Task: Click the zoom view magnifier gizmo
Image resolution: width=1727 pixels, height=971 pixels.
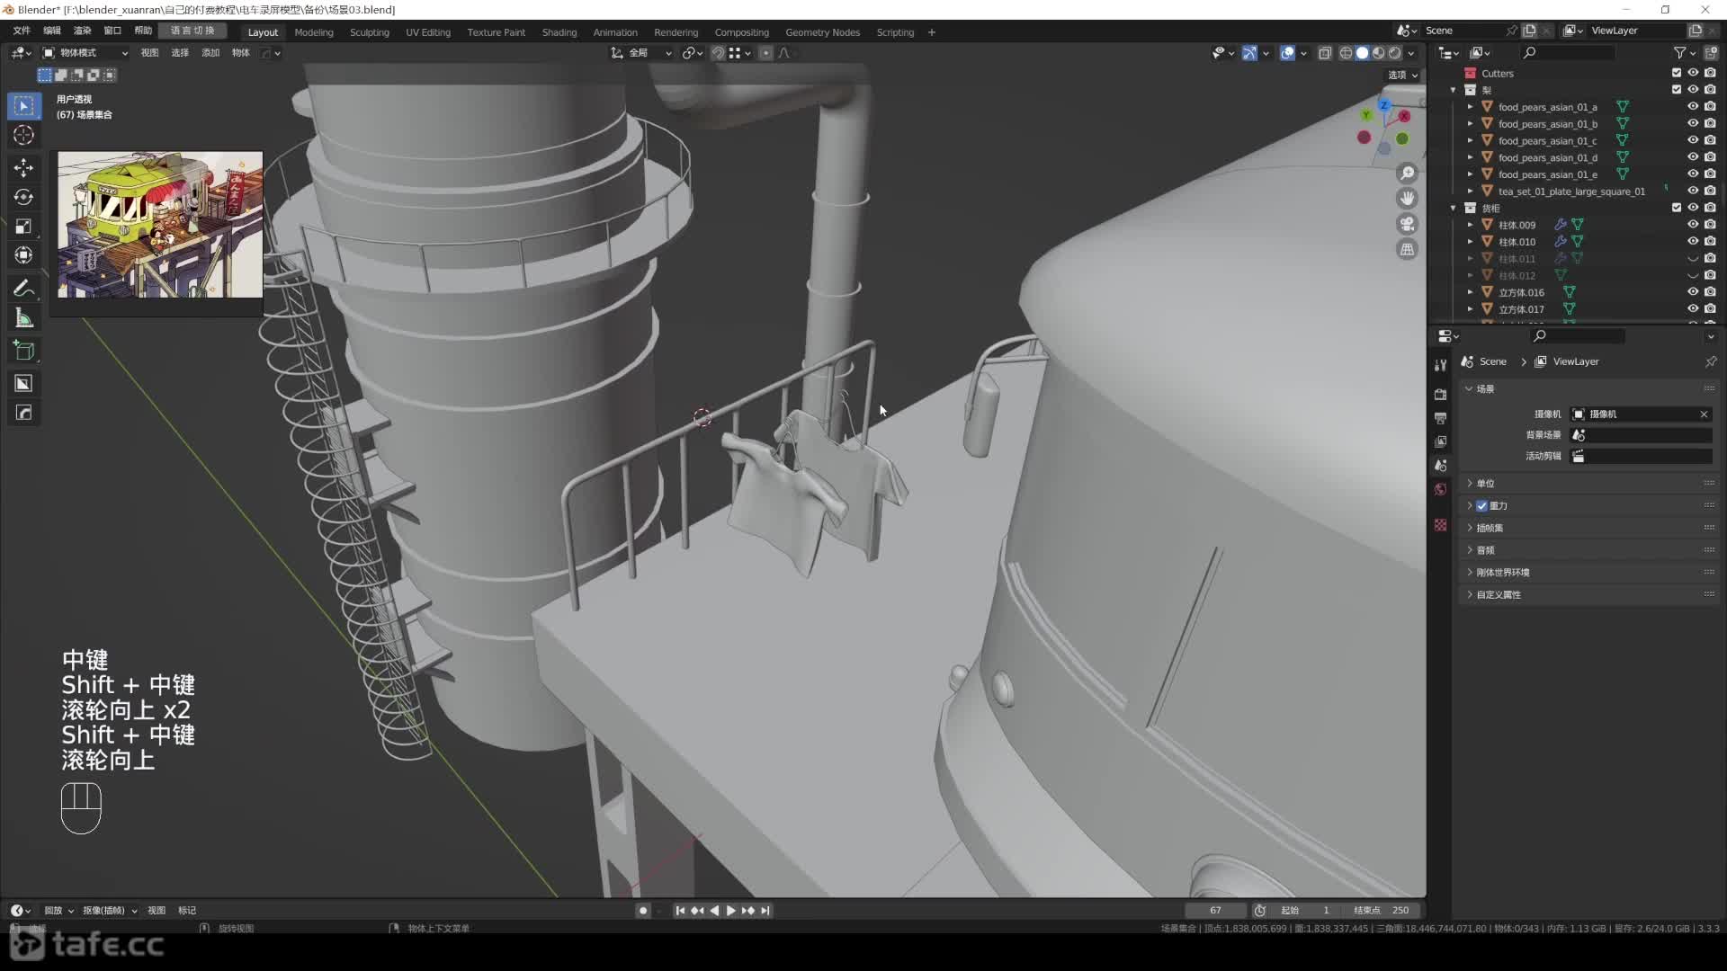Action: click(x=1408, y=173)
